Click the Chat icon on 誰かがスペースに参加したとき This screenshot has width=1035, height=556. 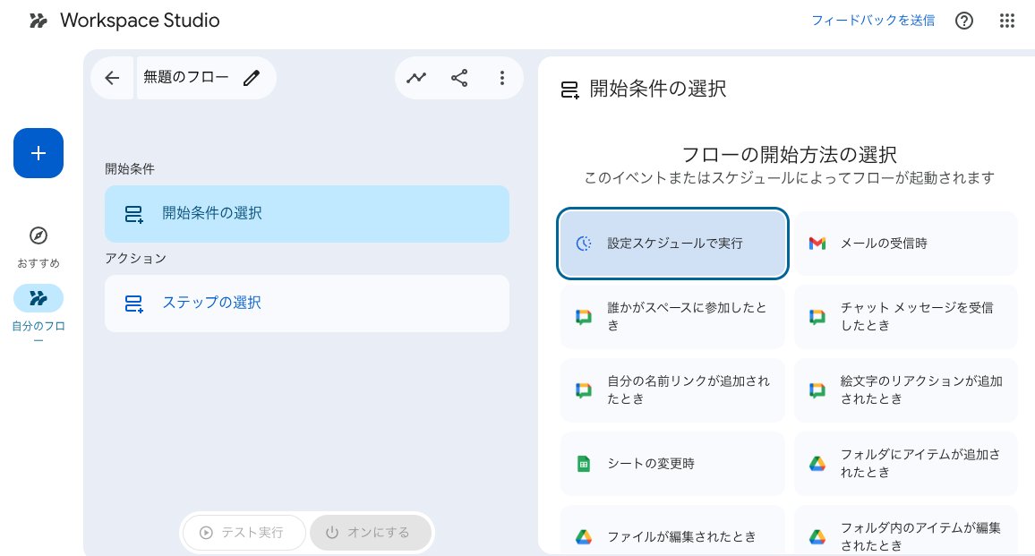click(x=584, y=317)
